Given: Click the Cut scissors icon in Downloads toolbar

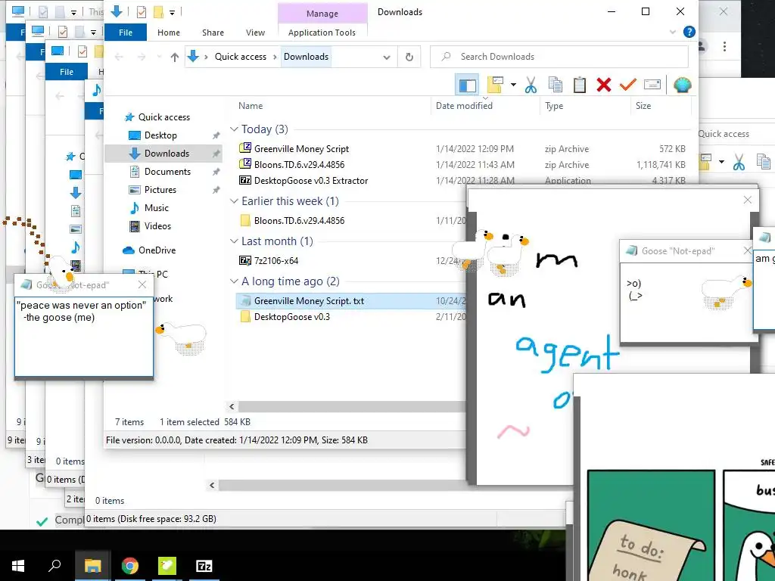Looking at the screenshot, I should pyautogui.click(x=531, y=85).
